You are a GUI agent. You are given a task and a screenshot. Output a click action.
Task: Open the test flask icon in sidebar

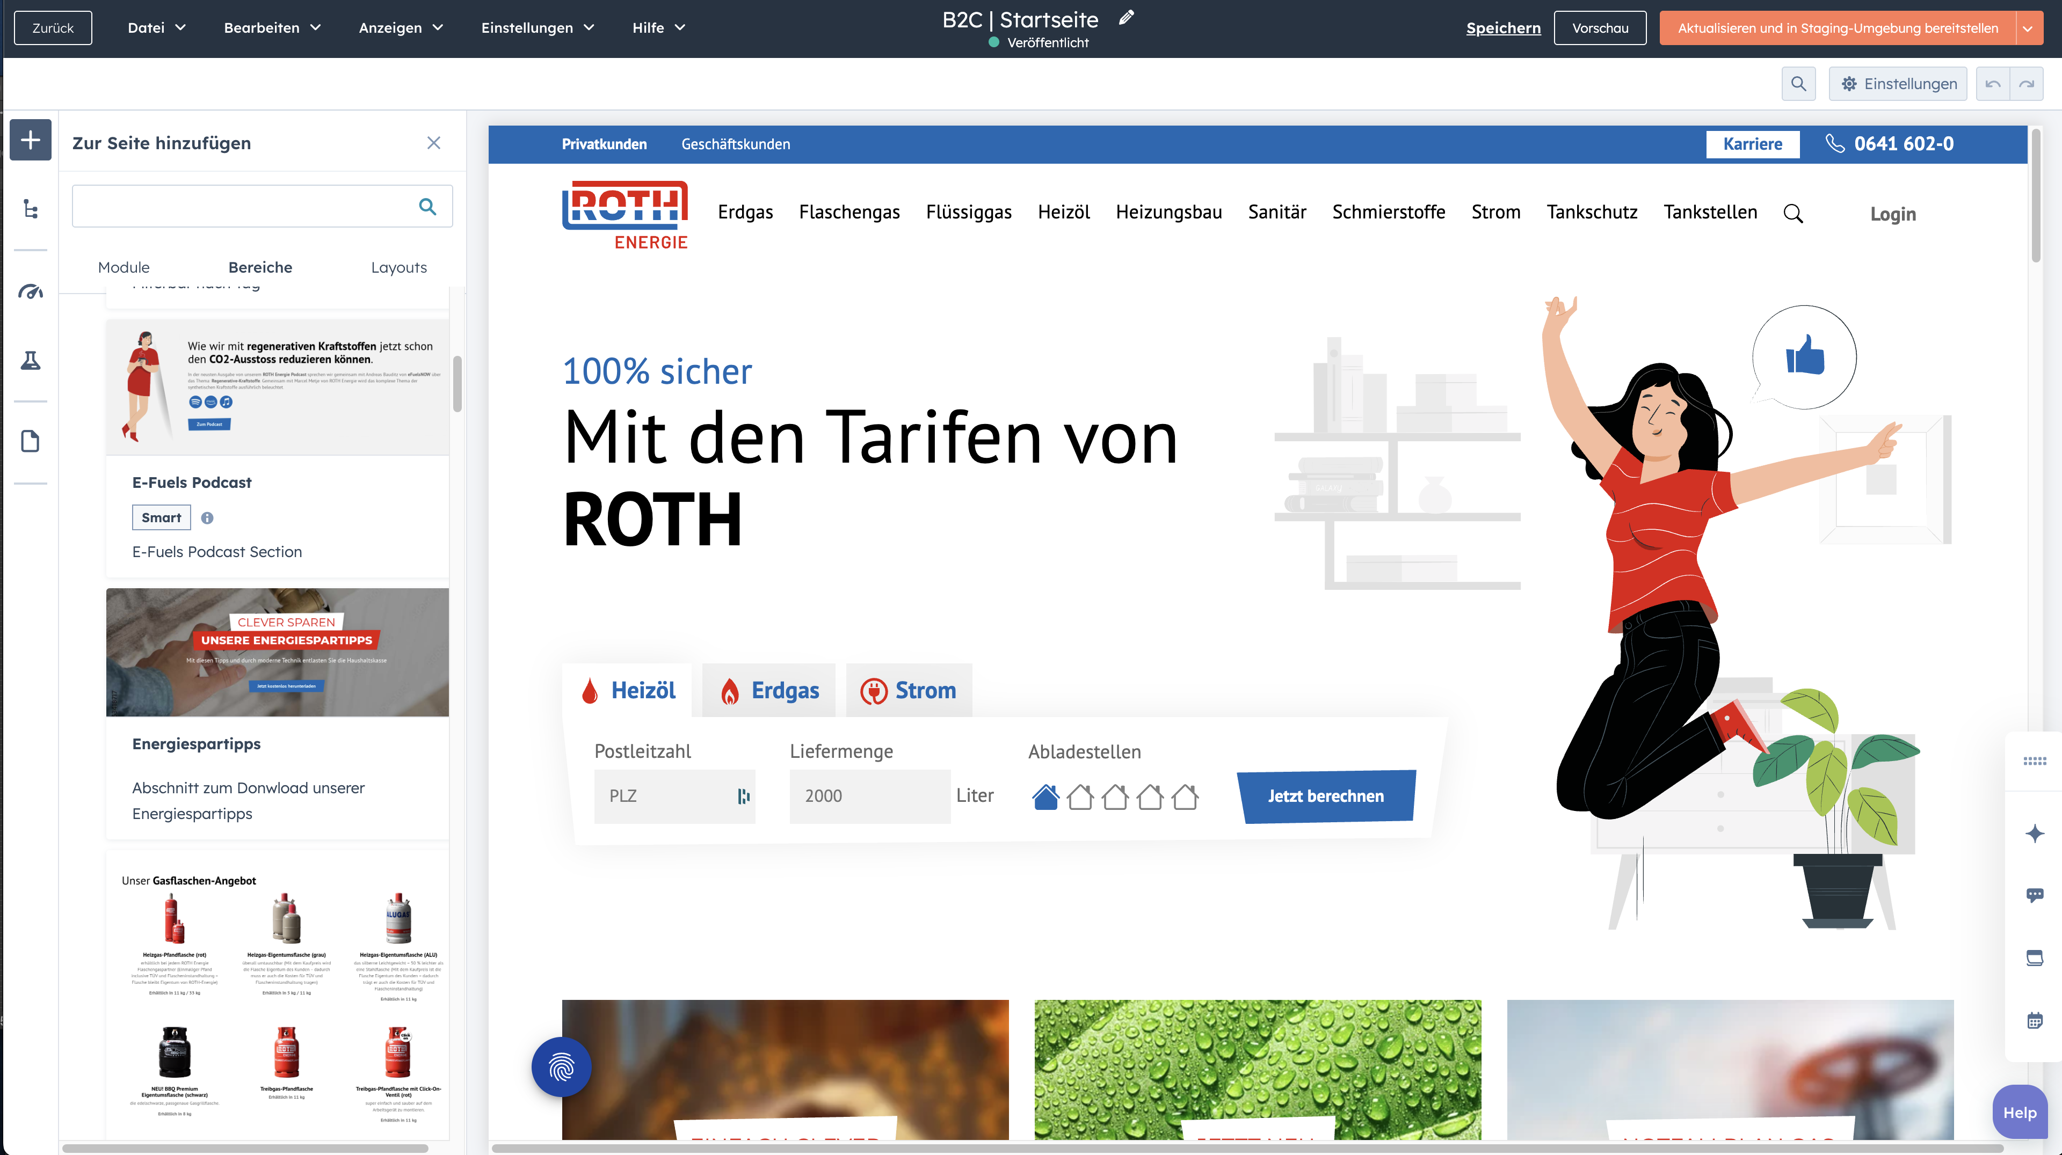tap(31, 361)
